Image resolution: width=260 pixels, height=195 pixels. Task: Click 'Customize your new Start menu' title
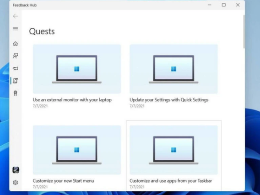pyautogui.click(x=63, y=180)
